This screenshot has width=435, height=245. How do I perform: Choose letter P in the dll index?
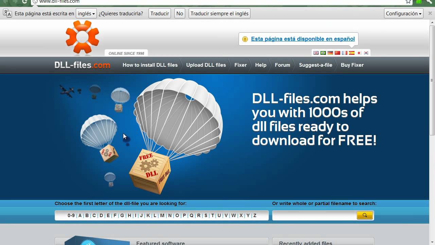pyautogui.click(x=185, y=215)
